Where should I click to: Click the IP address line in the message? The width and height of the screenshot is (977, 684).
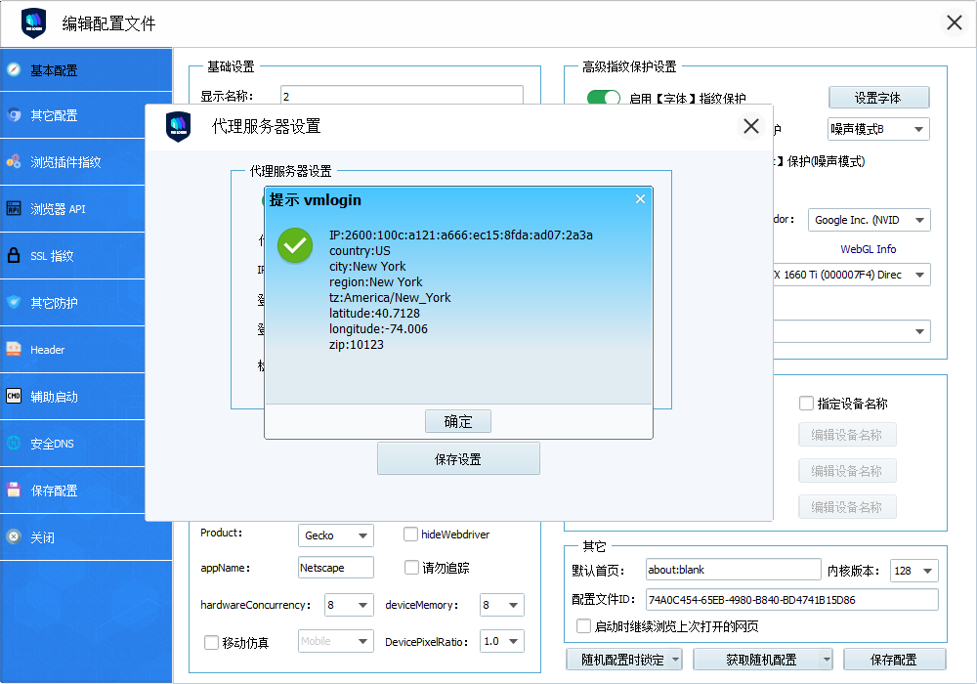[461, 235]
